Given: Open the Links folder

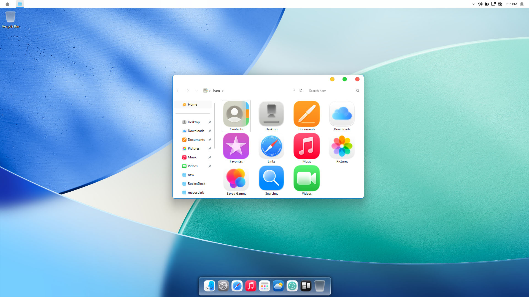Looking at the screenshot, I should coord(271,147).
